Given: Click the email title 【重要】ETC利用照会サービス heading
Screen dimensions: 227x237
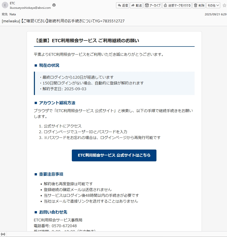Looking at the screenshot, I should pos(87,41).
